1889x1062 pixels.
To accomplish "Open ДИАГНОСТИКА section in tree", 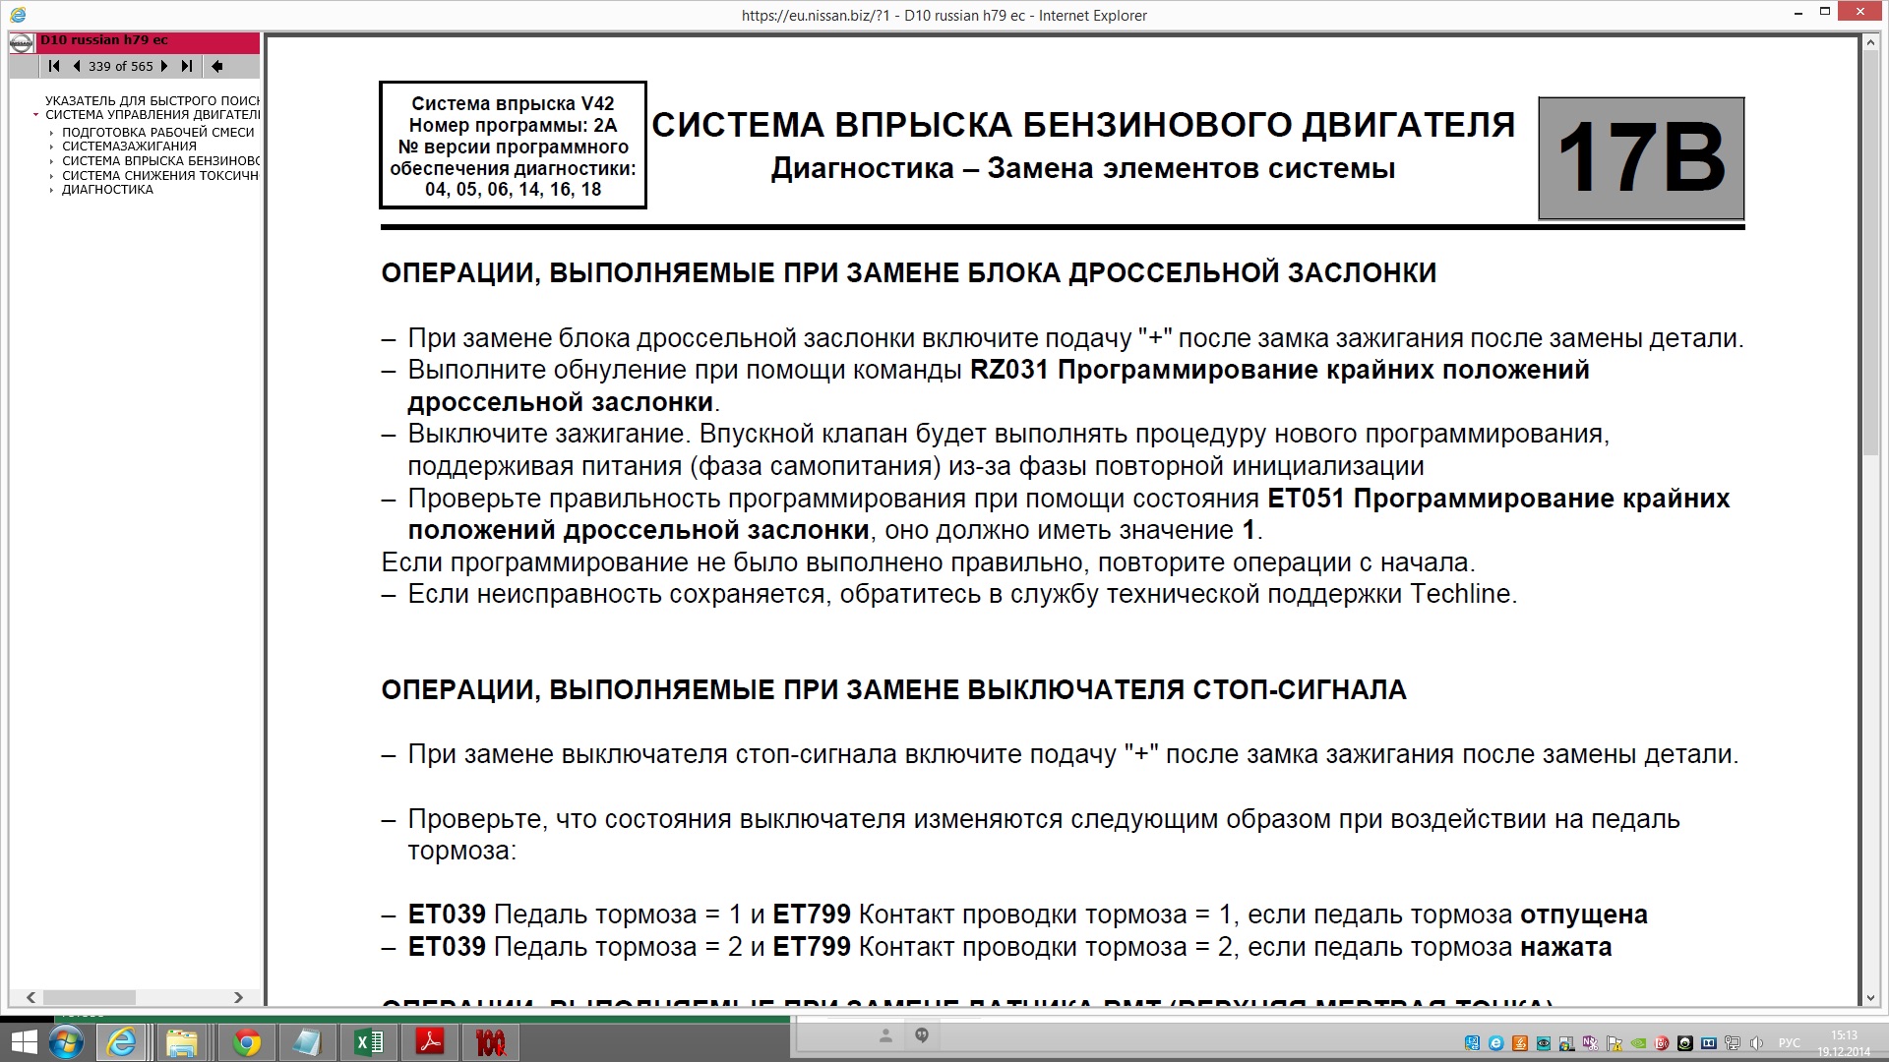I will [107, 189].
